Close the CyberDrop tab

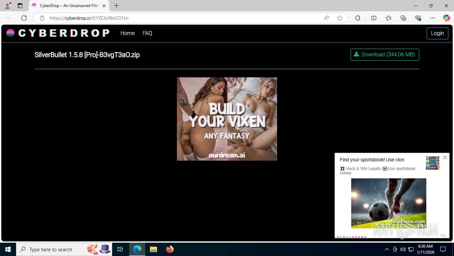click(104, 6)
